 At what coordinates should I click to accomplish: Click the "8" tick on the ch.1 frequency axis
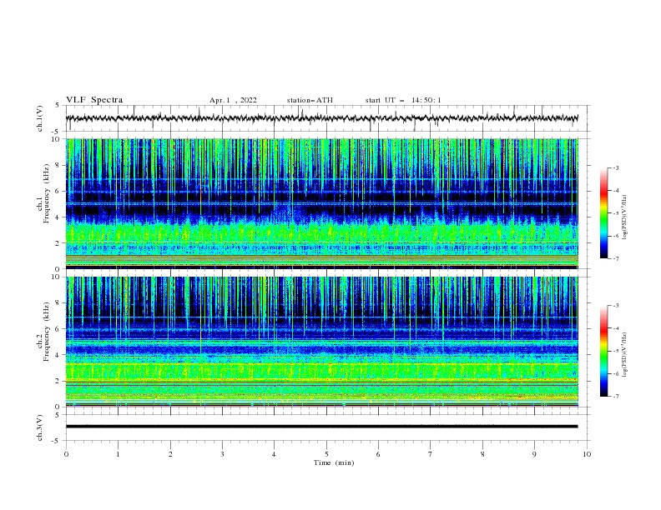(x=58, y=165)
